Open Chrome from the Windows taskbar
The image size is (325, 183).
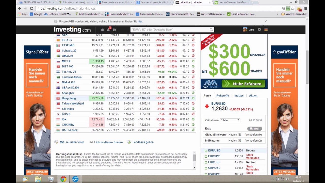pos(63,179)
